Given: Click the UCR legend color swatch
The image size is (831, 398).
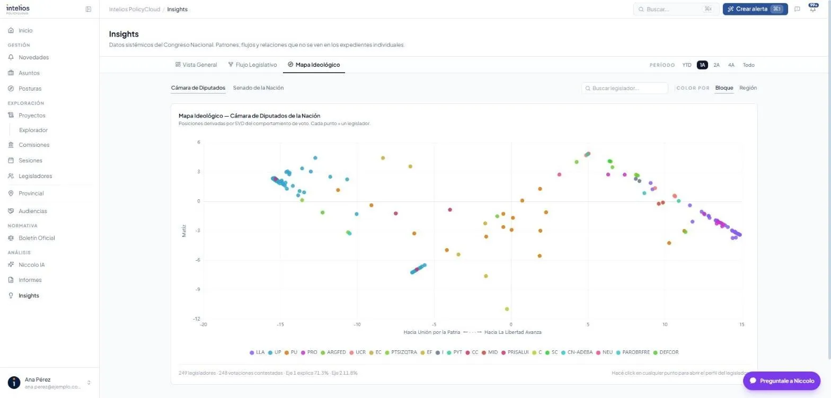Looking at the screenshot, I should [352, 352].
